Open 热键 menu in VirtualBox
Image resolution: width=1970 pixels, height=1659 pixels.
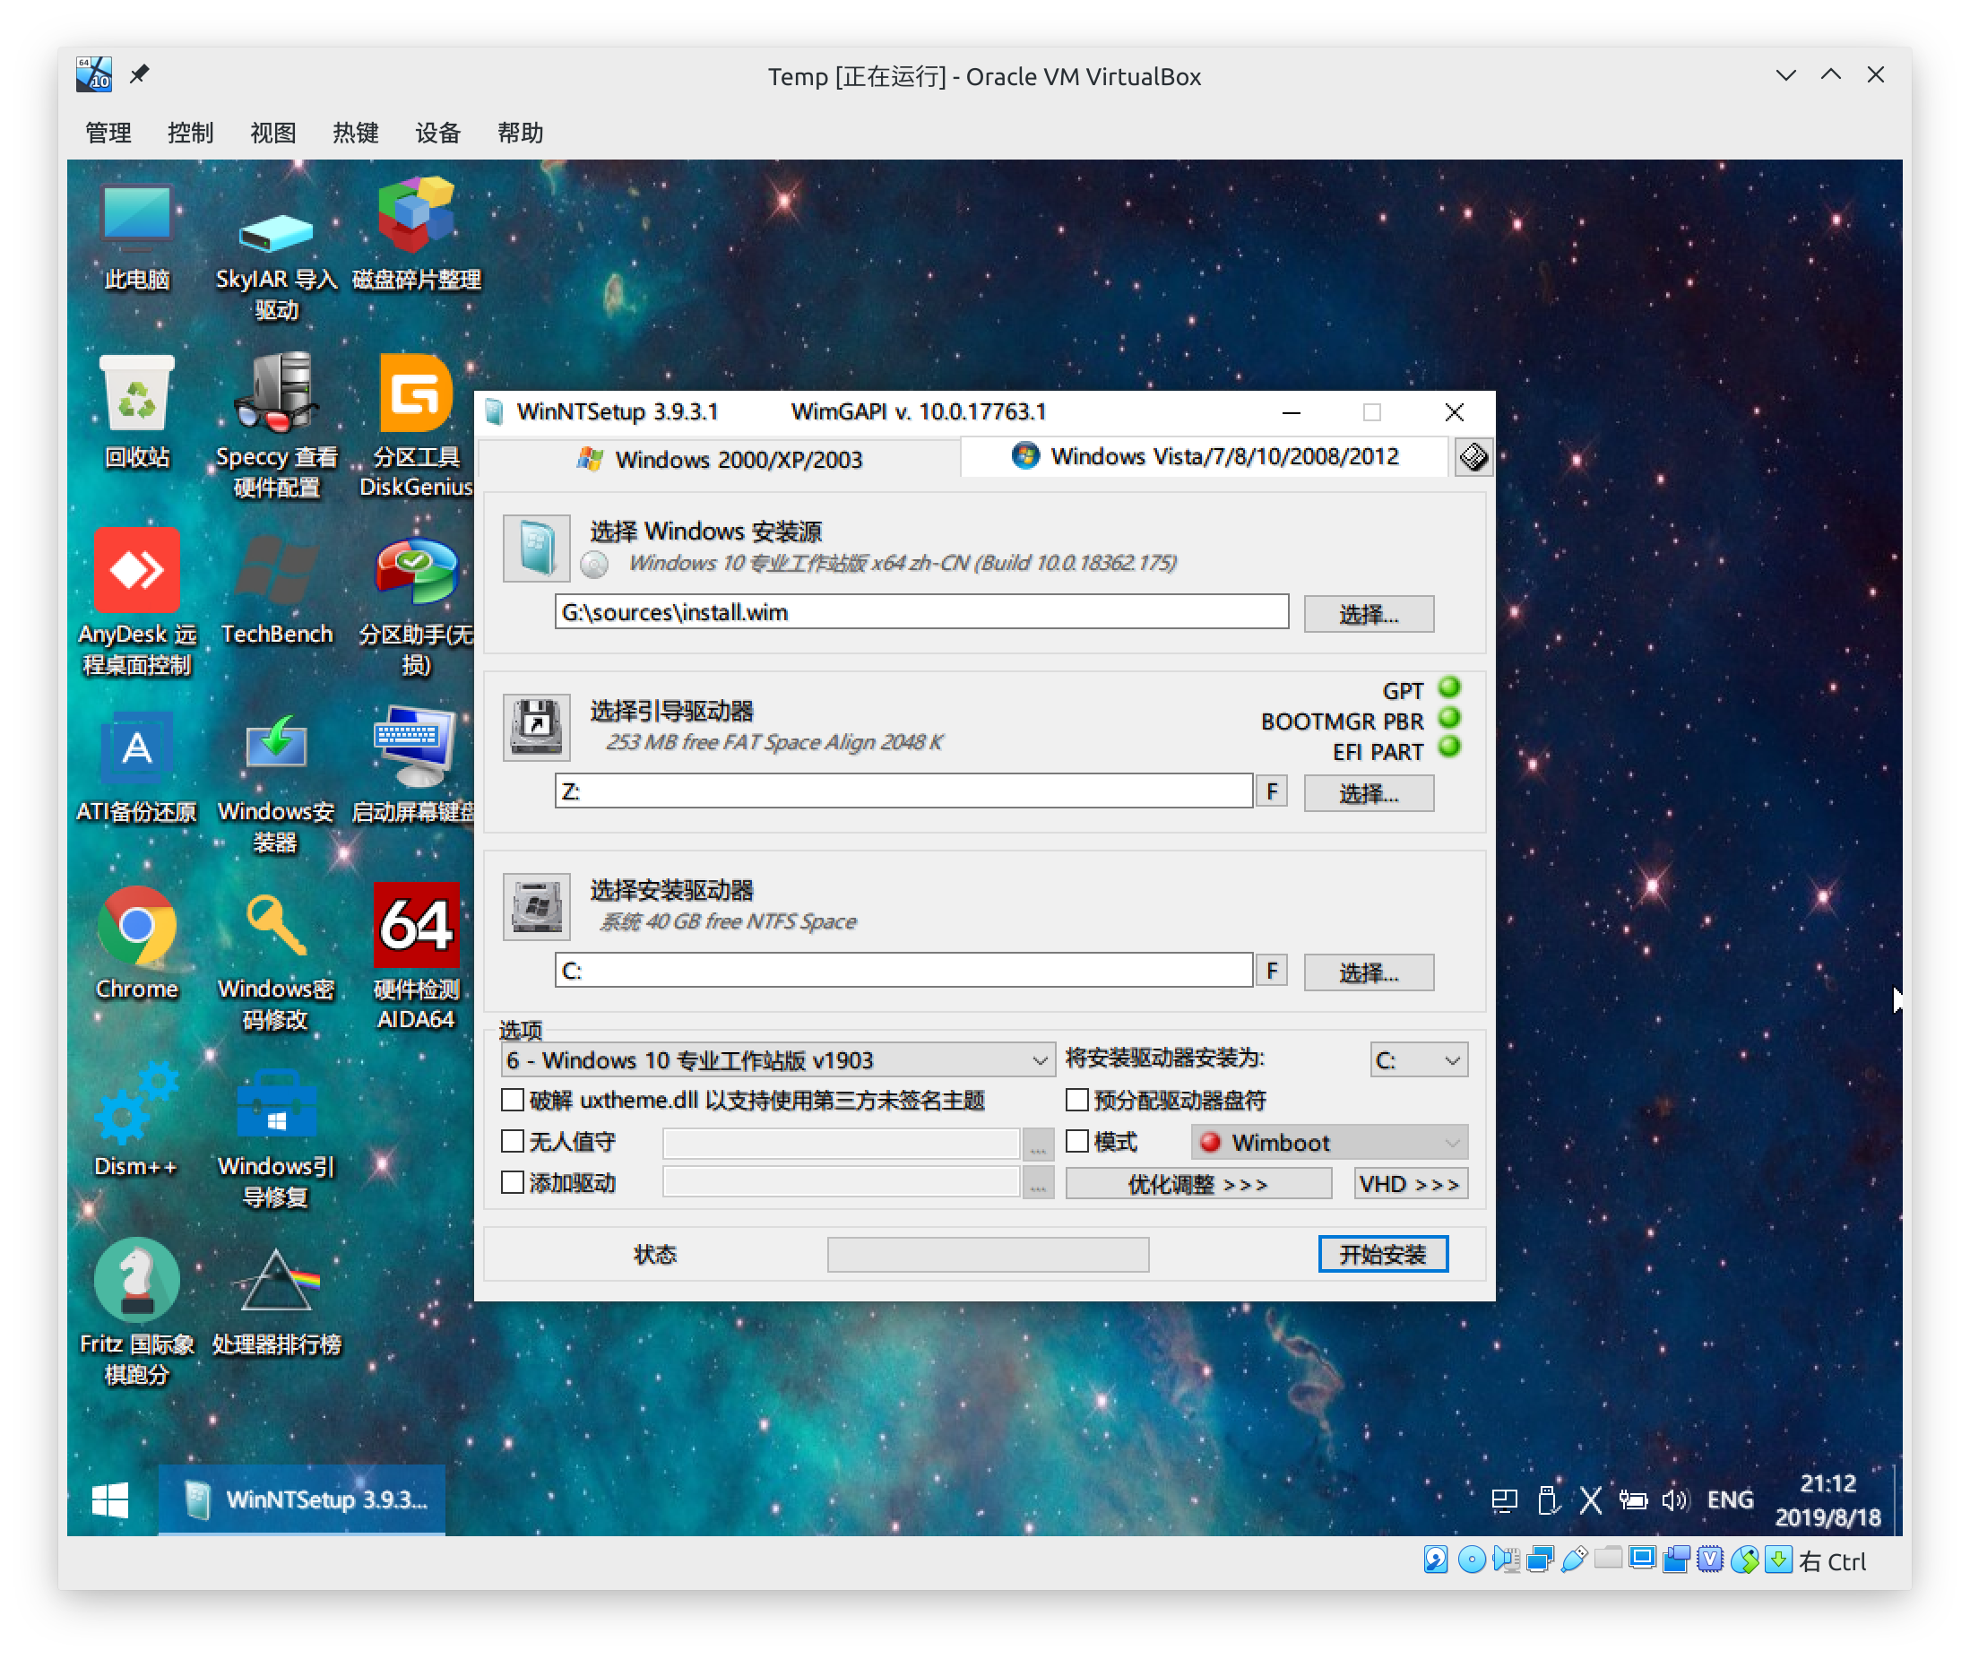(356, 133)
